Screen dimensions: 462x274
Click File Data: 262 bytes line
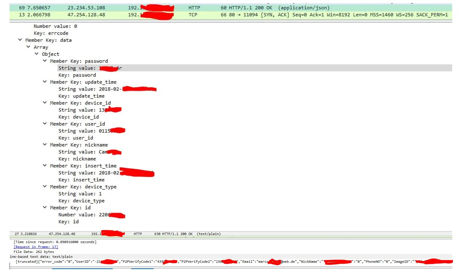(34, 252)
